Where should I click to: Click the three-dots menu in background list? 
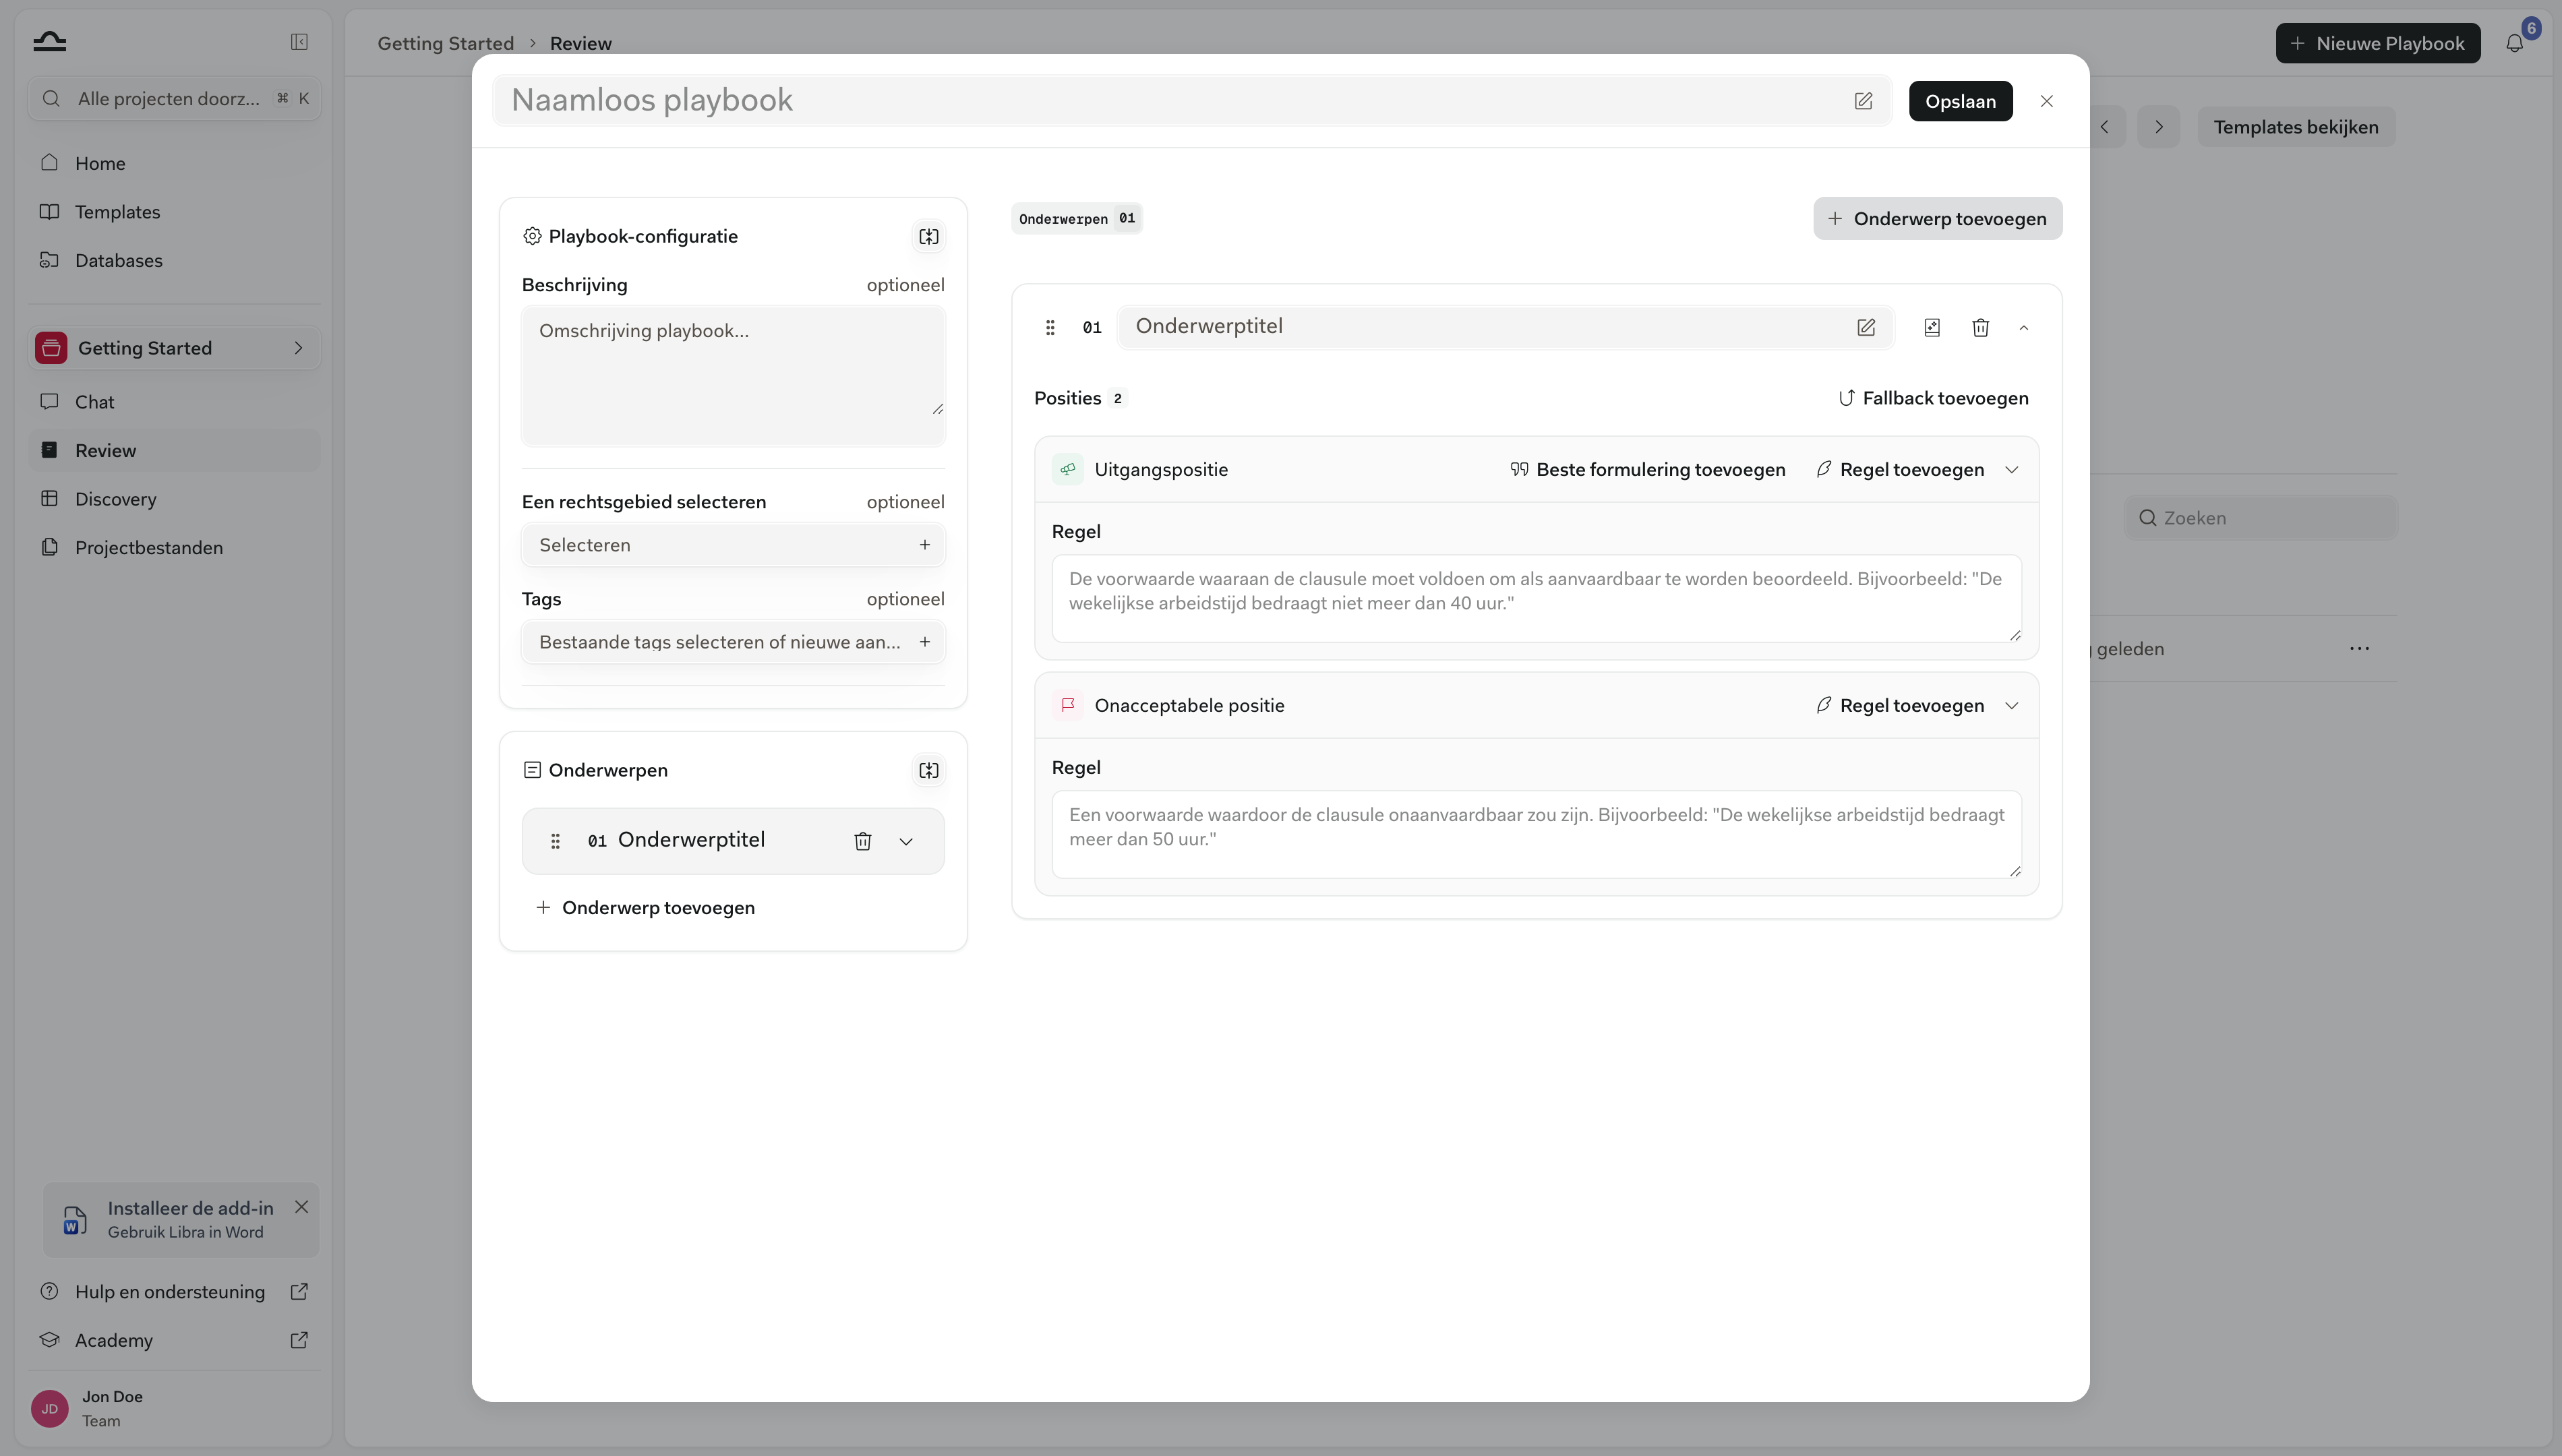(2359, 648)
